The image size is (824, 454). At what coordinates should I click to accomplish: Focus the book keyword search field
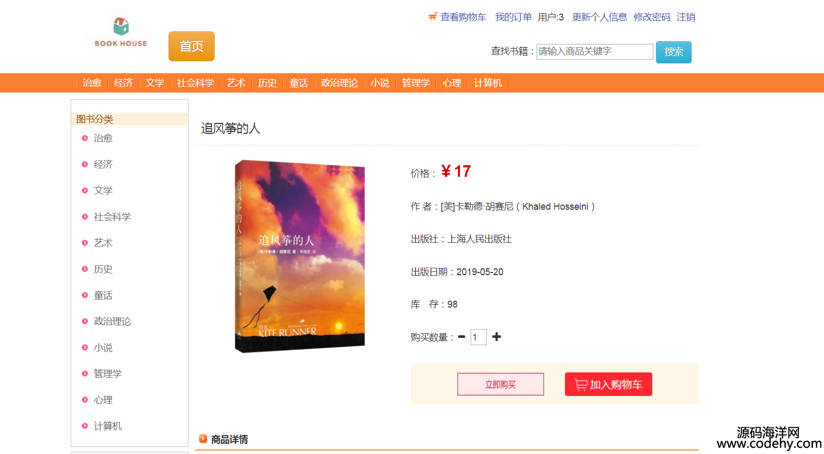pos(595,51)
